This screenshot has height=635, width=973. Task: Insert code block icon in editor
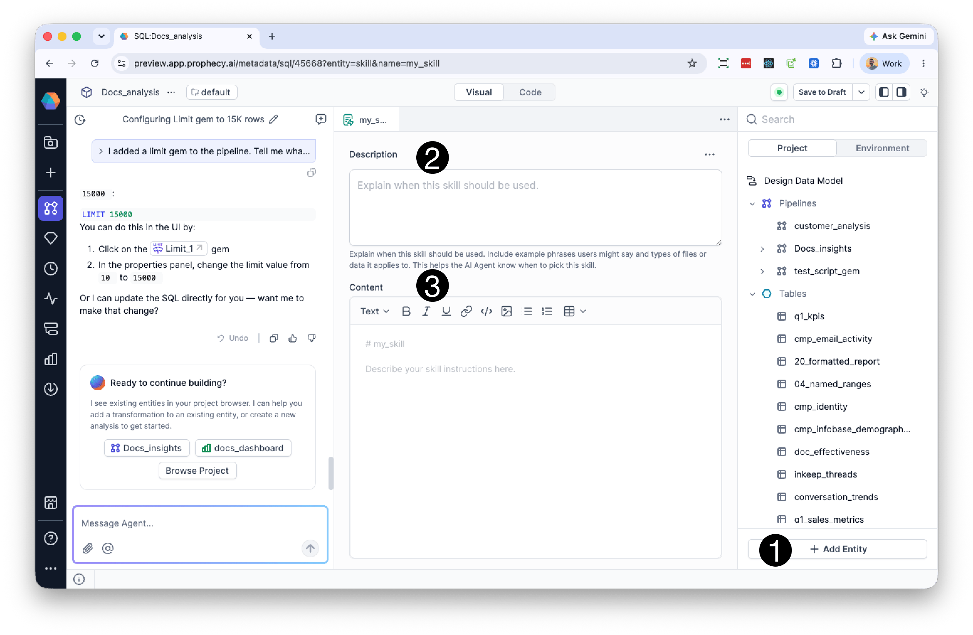(486, 311)
